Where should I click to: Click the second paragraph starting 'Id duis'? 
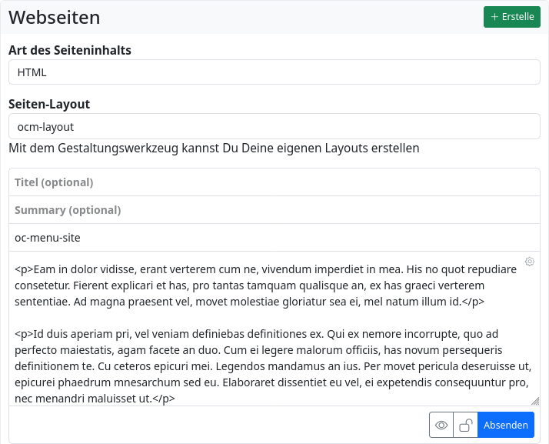click(261, 366)
